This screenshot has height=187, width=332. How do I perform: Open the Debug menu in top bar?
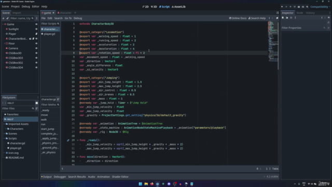[25, 7]
